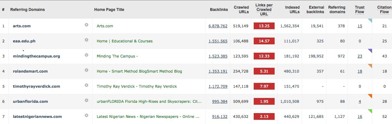Click the purple topic flag for mindingthecampus.org
392x124 pixels.
pyautogui.click(x=370, y=50)
